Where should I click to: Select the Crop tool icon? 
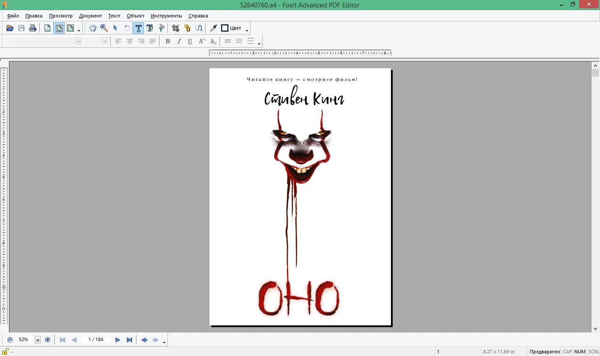coord(176,28)
